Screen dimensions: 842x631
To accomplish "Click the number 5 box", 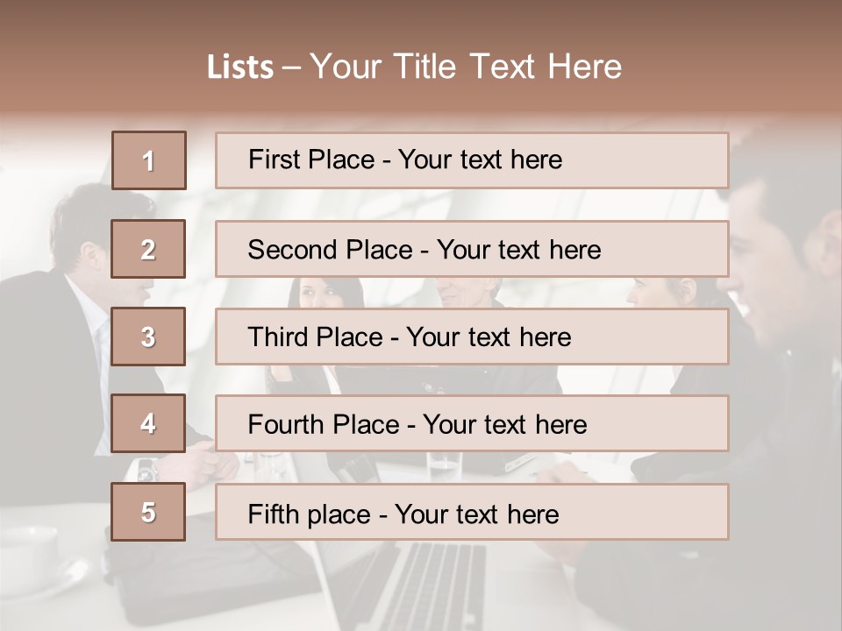I will pyautogui.click(x=148, y=512).
